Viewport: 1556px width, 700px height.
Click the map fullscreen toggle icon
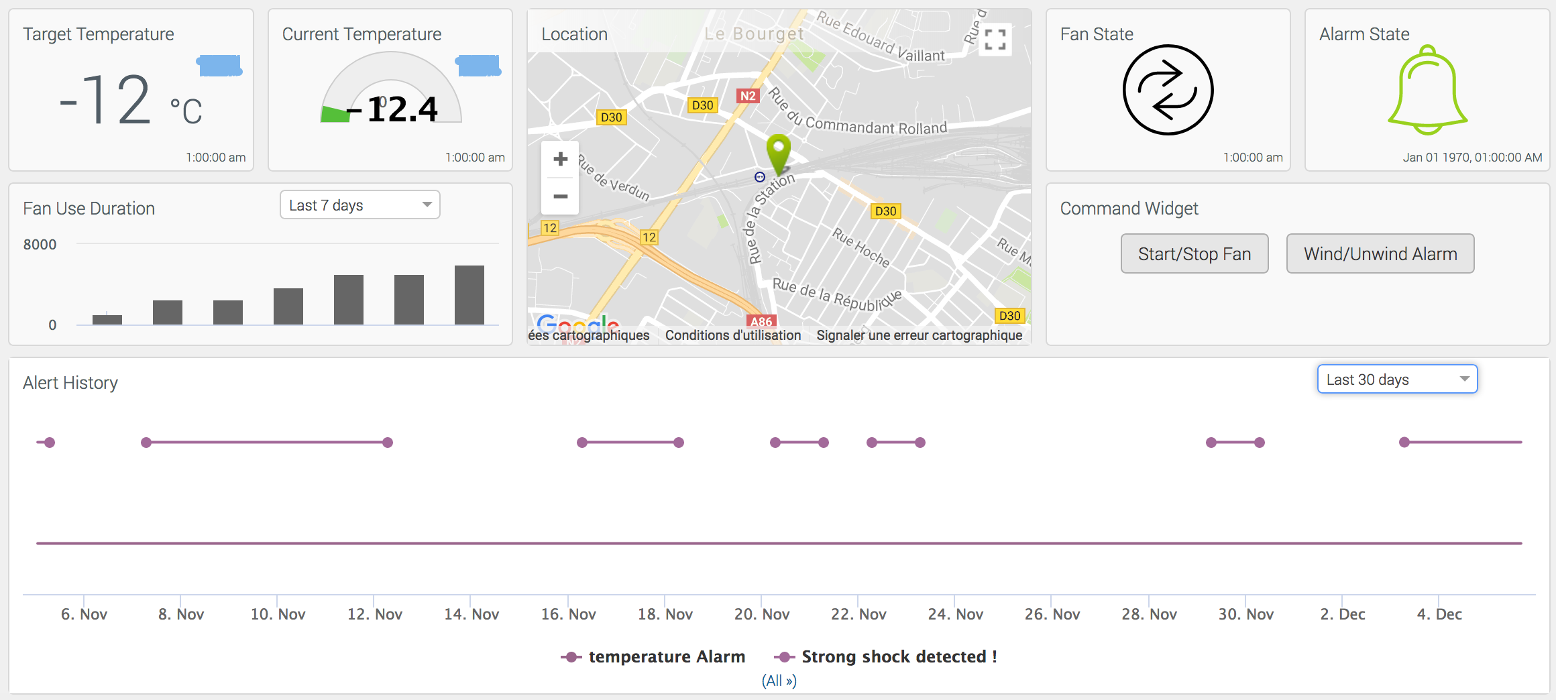coord(995,40)
